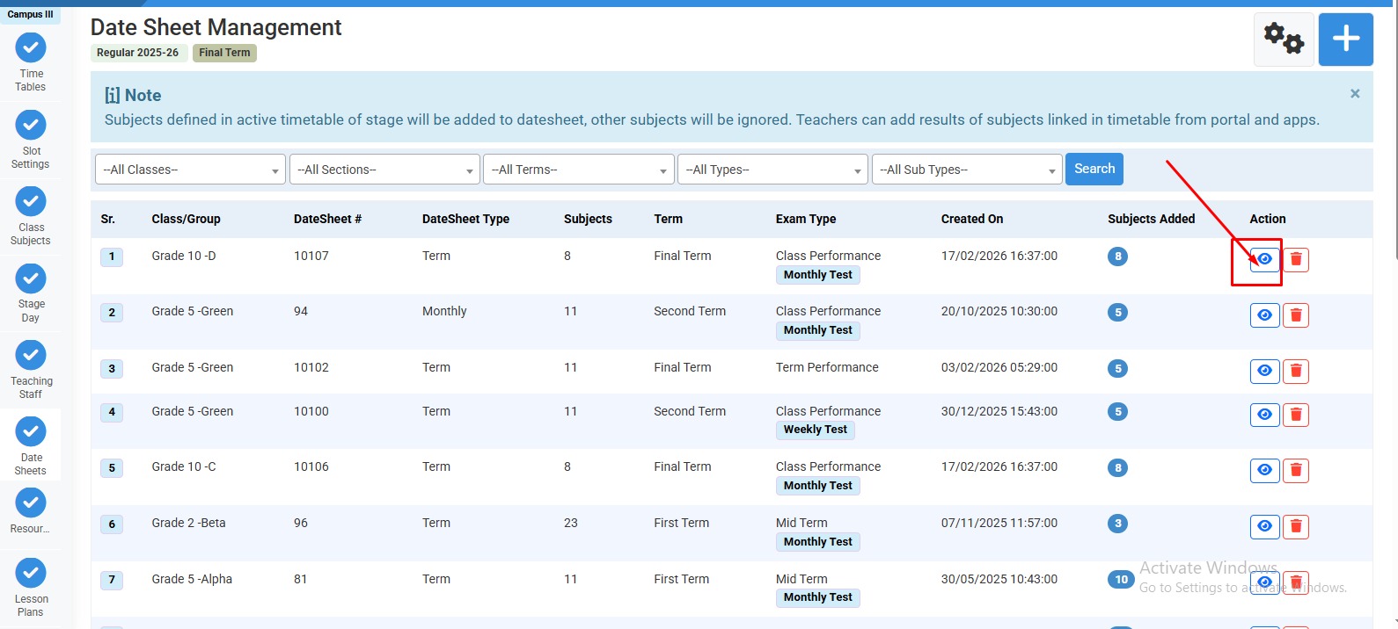Select the Stage Day step icon
The image size is (1398, 629).
(31, 278)
